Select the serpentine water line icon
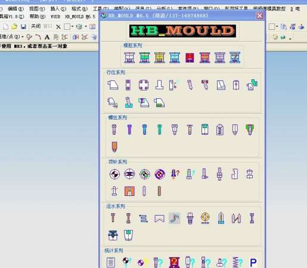 144,219
